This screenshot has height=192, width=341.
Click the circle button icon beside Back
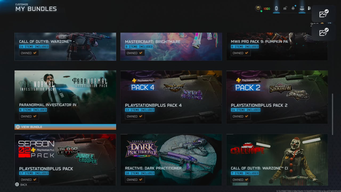(17, 185)
